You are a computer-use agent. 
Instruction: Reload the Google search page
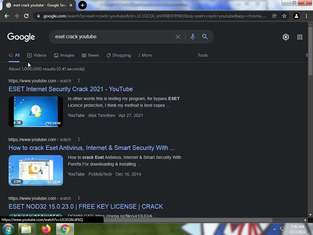point(26,16)
